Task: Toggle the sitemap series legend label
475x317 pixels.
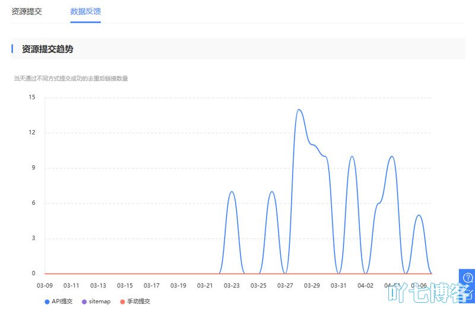Action: [x=100, y=302]
